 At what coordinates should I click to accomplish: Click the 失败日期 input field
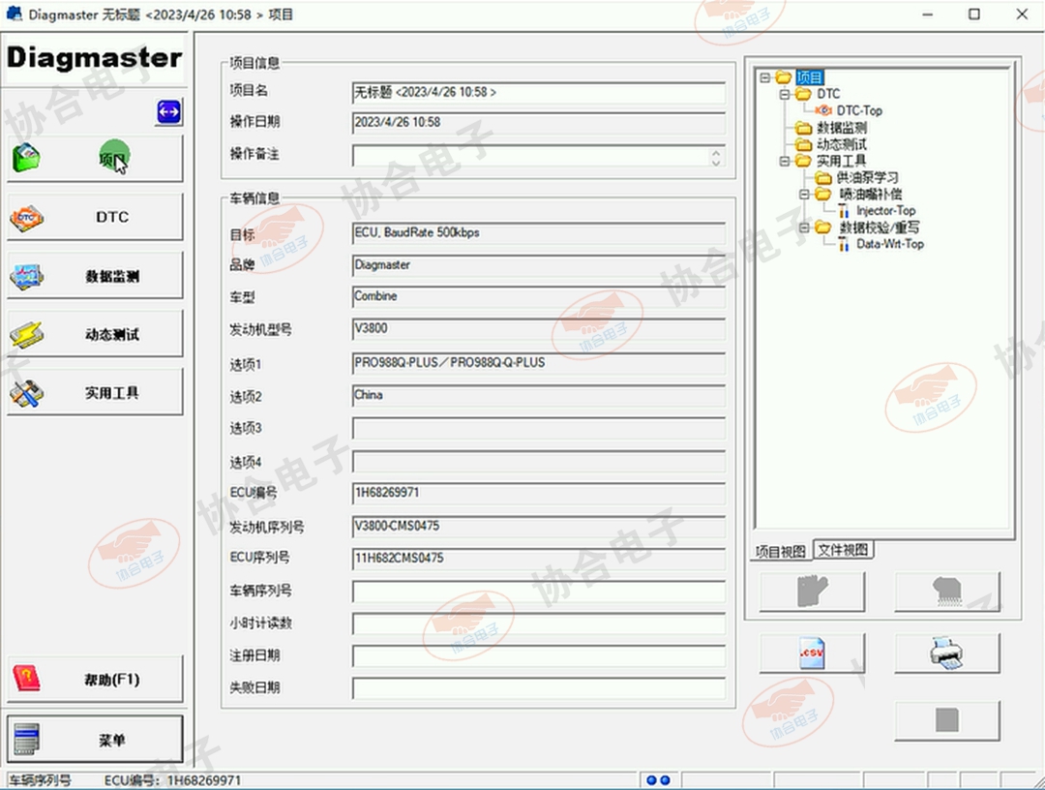point(539,688)
